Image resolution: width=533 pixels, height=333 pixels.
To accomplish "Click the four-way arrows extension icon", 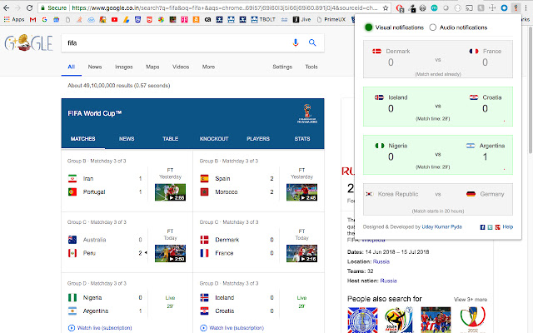I will click(x=492, y=7).
